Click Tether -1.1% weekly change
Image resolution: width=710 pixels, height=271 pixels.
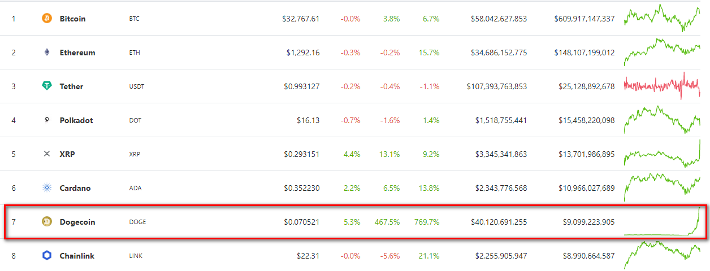(429, 86)
